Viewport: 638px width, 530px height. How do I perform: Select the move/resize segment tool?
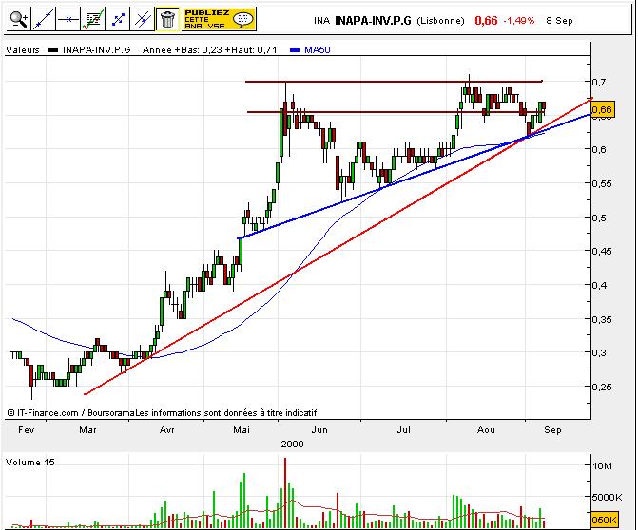pos(118,19)
